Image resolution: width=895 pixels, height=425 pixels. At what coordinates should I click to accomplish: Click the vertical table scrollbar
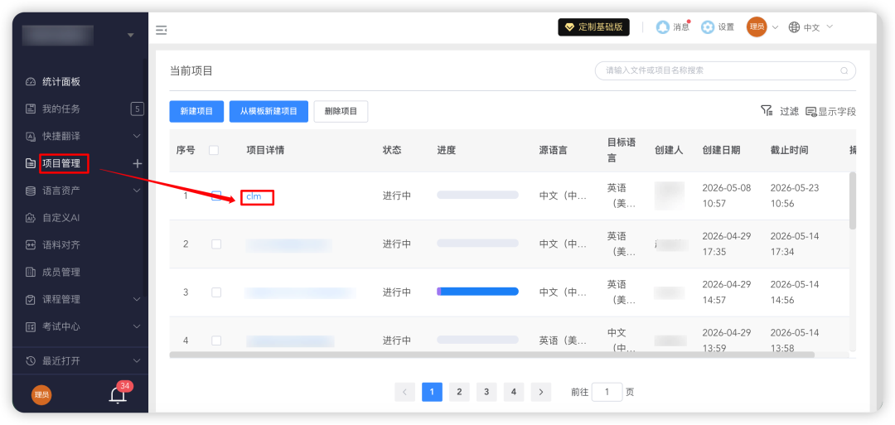click(853, 200)
